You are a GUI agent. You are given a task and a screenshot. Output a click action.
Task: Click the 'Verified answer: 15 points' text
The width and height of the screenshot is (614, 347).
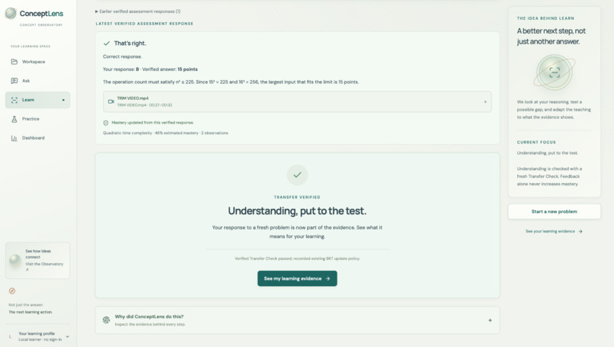[x=170, y=69]
